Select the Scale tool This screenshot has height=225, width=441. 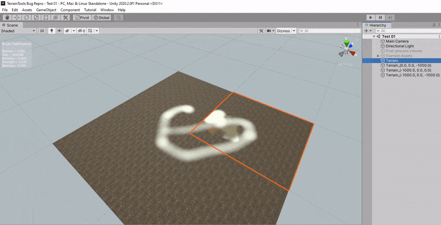36,18
